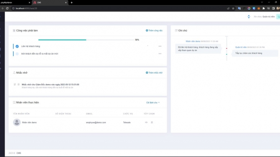Click the green timeline dot in notes
This screenshot has height=157, width=280.
[x=227, y=54]
